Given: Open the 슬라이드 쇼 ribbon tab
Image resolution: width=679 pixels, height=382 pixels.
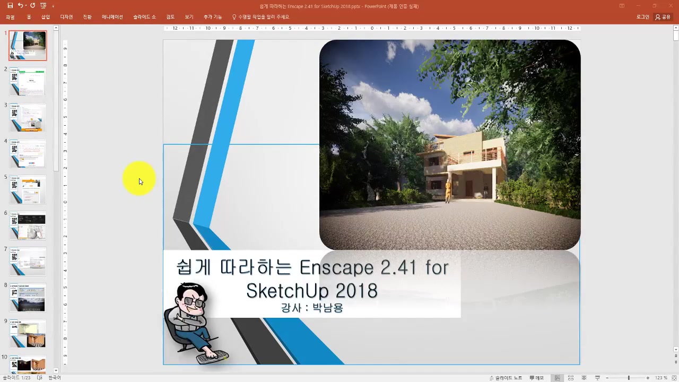Looking at the screenshot, I should tap(144, 16).
